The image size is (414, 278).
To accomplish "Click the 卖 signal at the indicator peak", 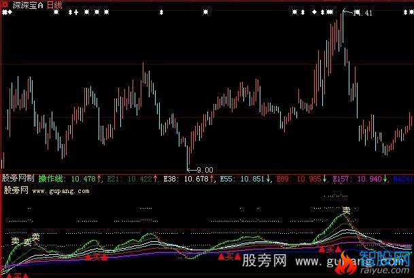I will (x=346, y=210).
